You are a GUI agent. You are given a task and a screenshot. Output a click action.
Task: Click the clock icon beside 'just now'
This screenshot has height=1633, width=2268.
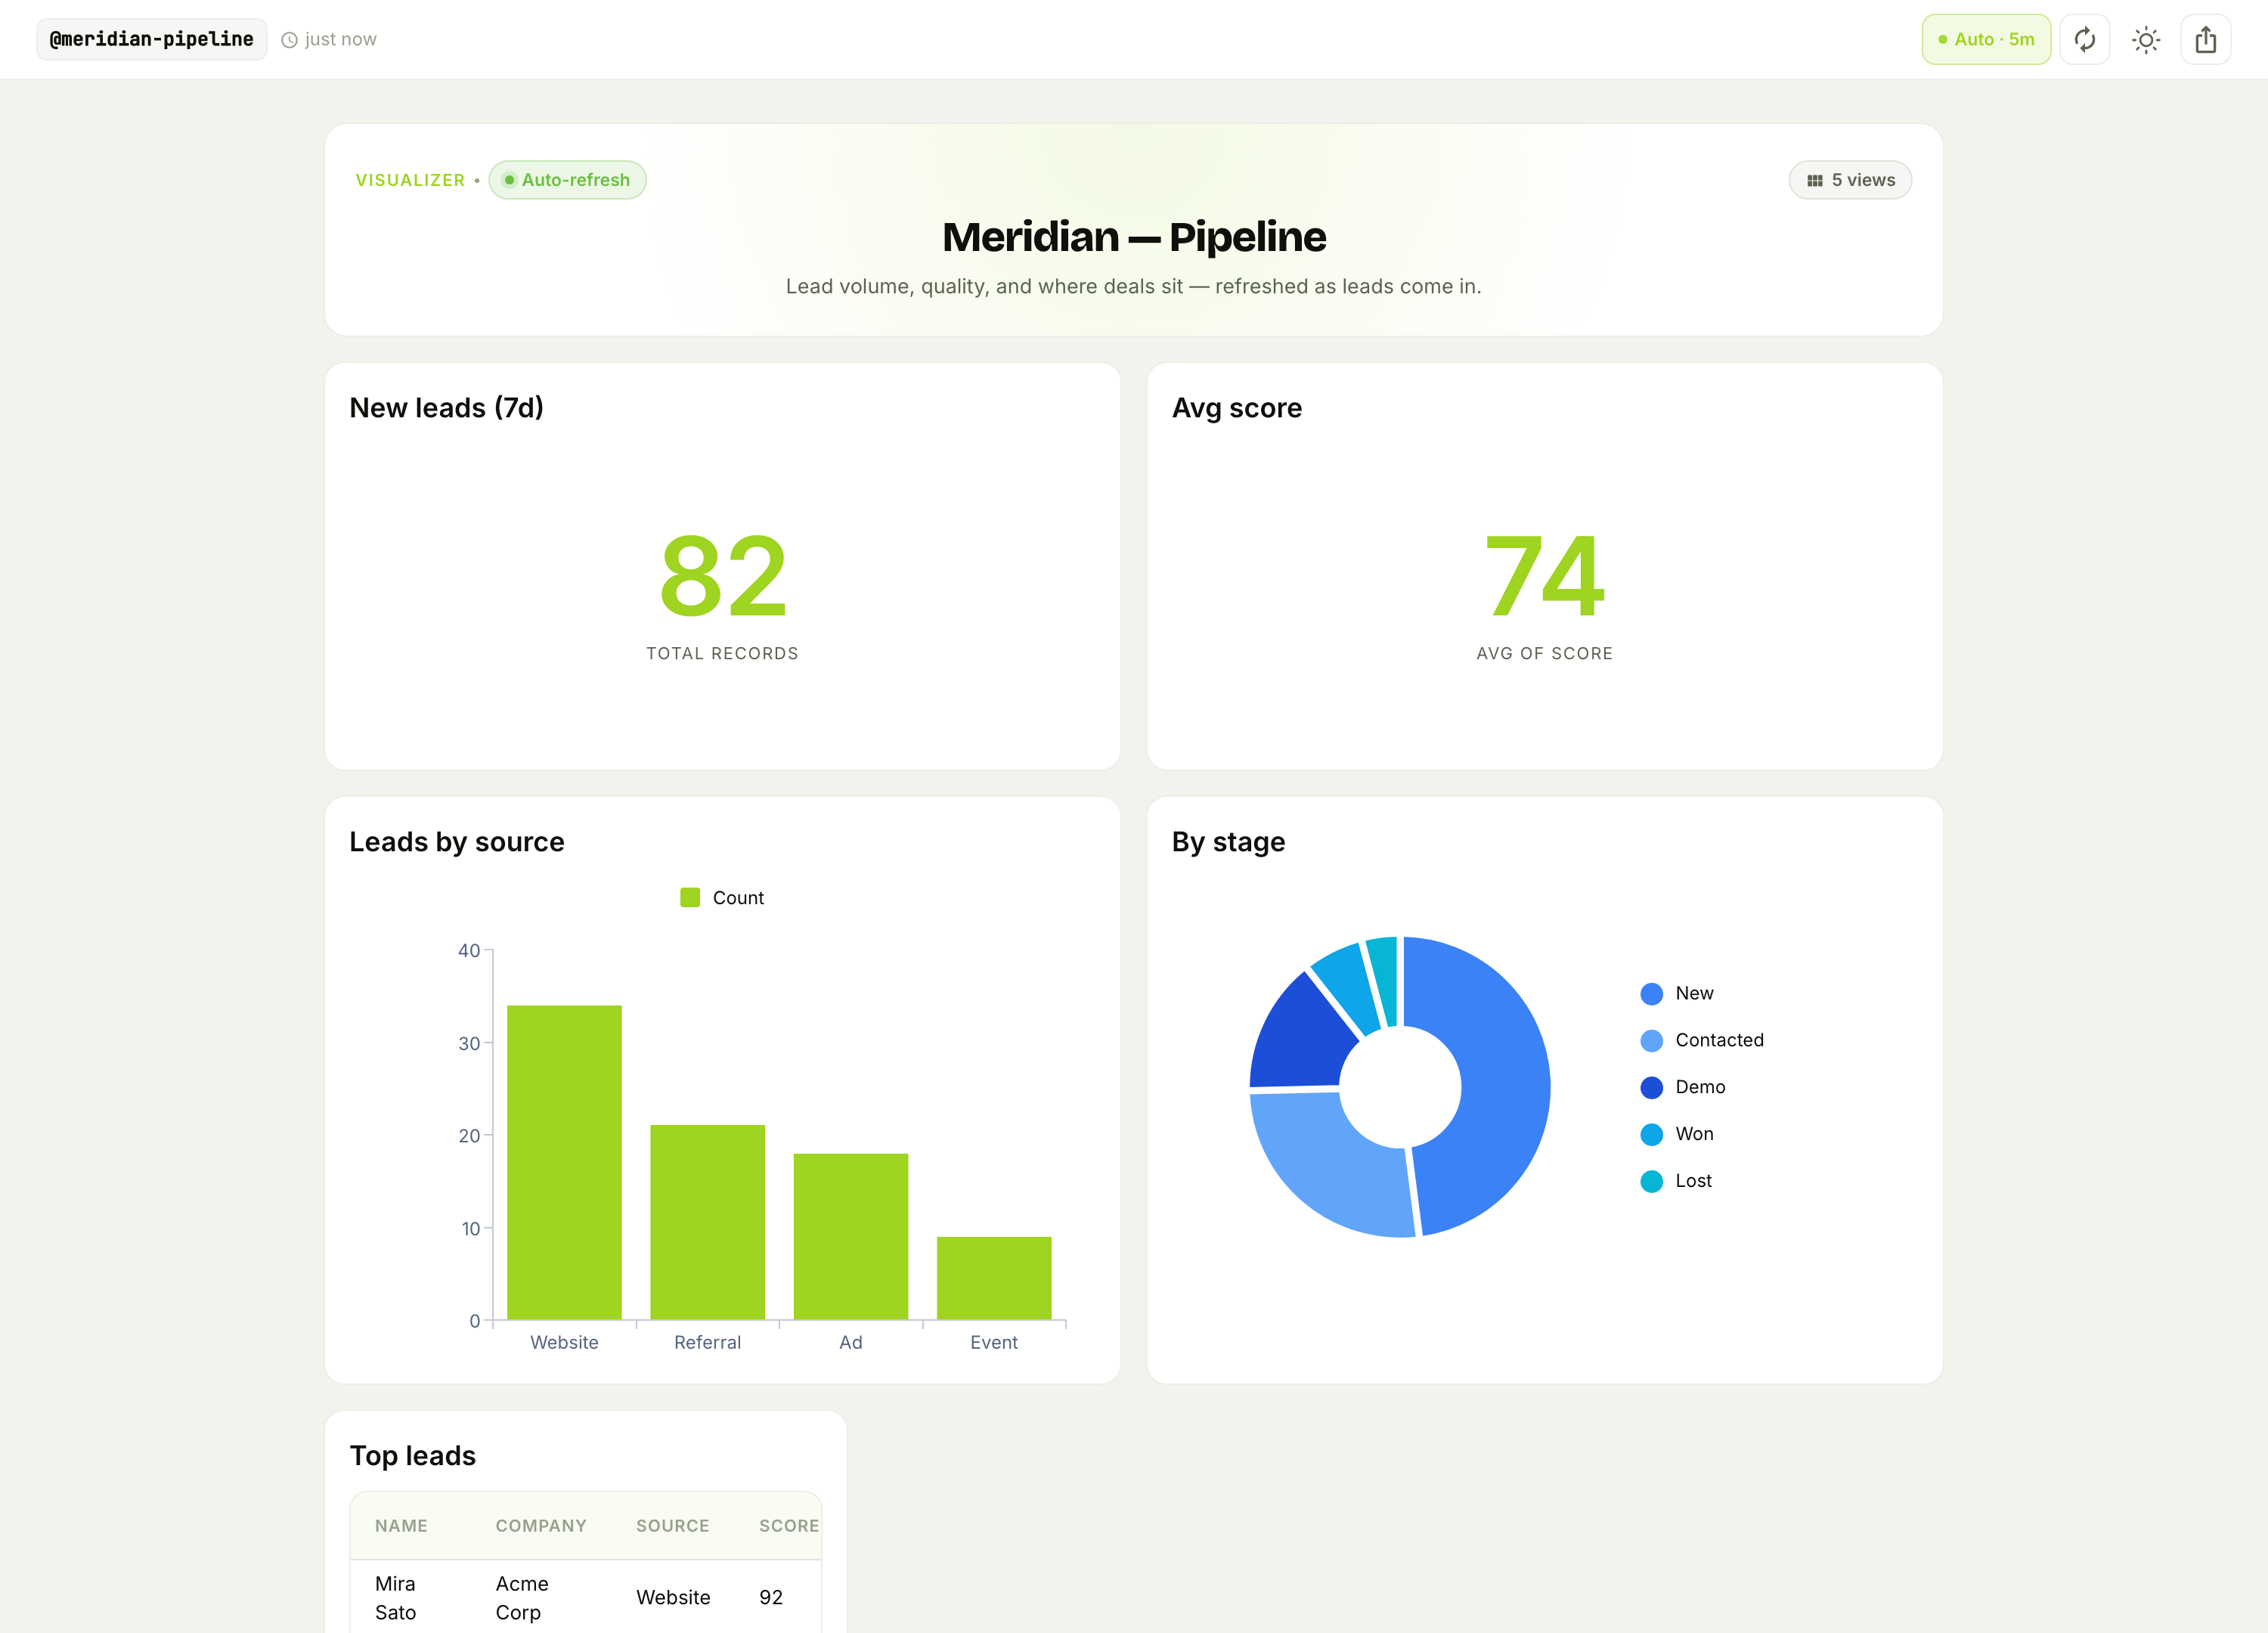tap(289, 40)
